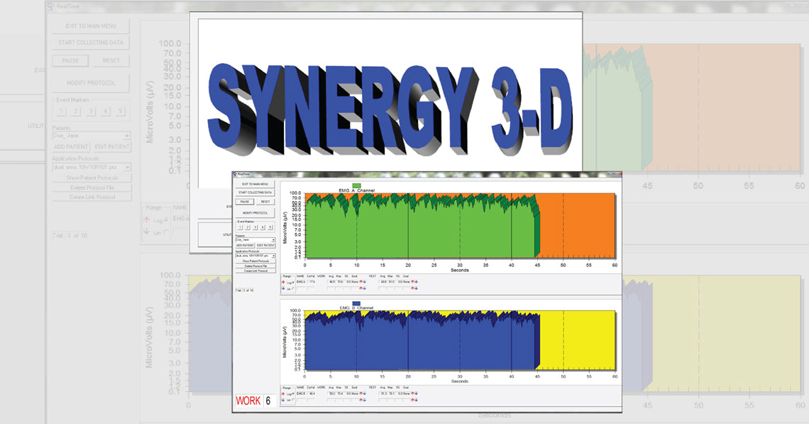Click Modify Protocol in front window
Viewport: 809px width, 424px height.
tap(255, 213)
